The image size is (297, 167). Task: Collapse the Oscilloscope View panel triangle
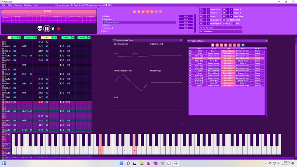point(114,40)
